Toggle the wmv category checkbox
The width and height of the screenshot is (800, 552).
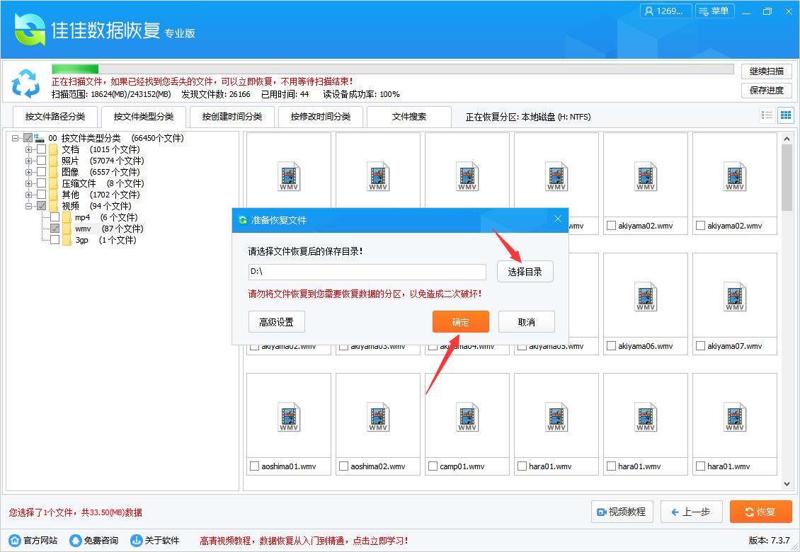[x=55, y=228]
